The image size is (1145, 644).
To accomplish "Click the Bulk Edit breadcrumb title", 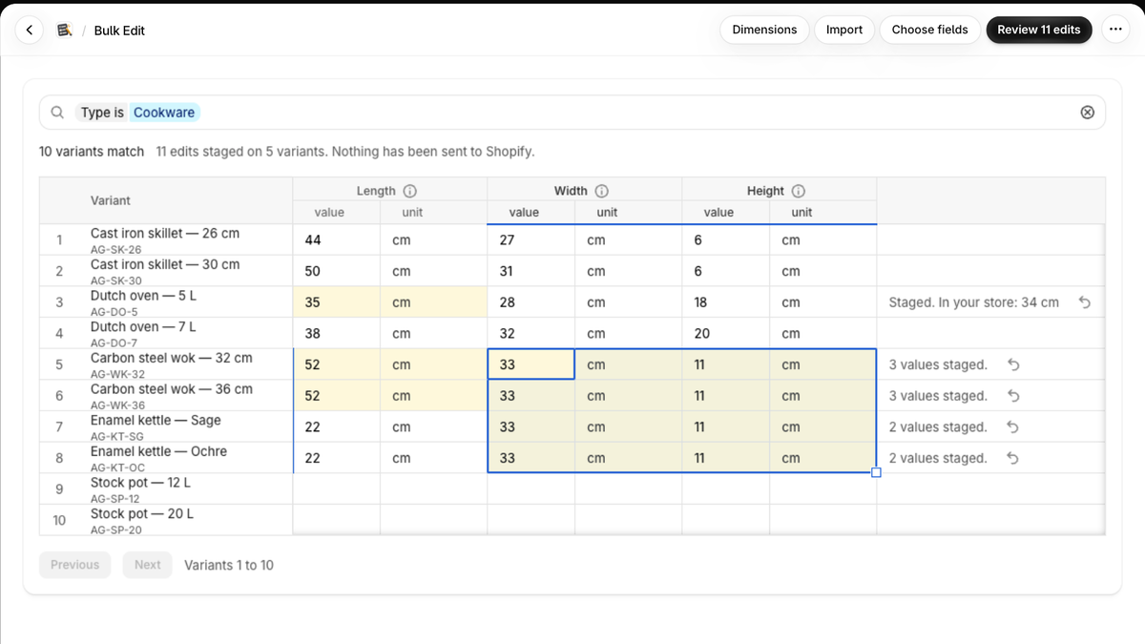I will (119, 31).
